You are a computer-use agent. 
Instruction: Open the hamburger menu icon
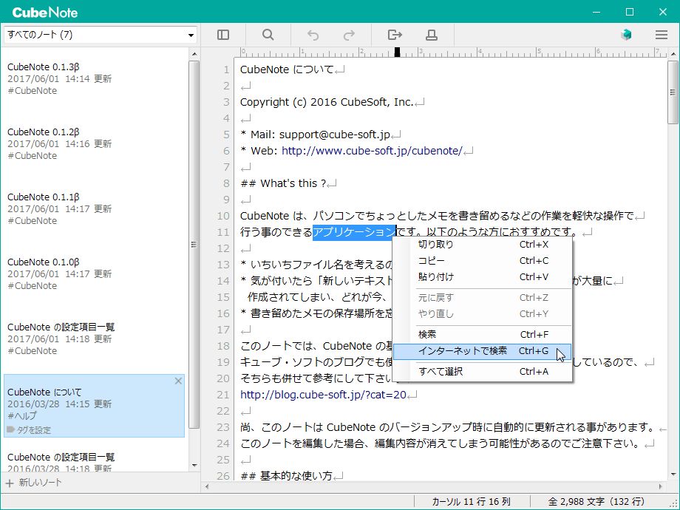click(x=662, y=35)
